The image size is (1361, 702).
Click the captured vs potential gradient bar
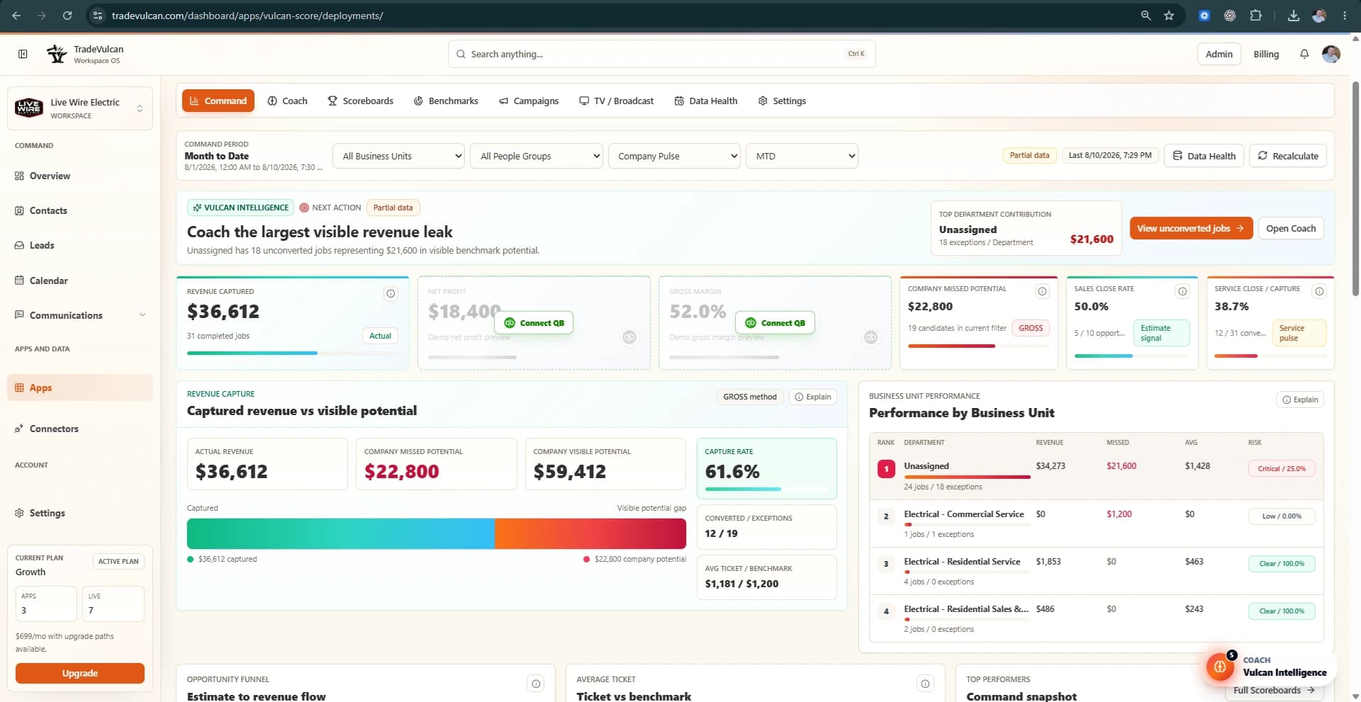(436, 533)
